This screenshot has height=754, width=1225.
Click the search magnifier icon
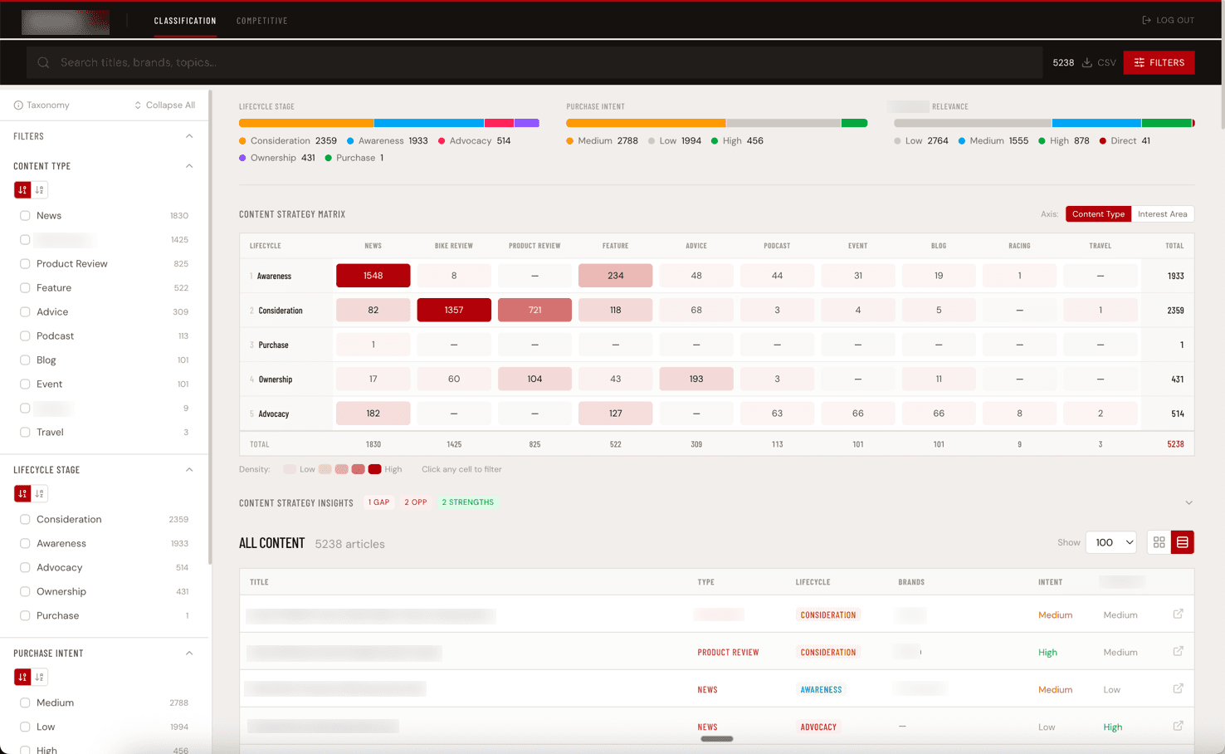tap(42, 62)
